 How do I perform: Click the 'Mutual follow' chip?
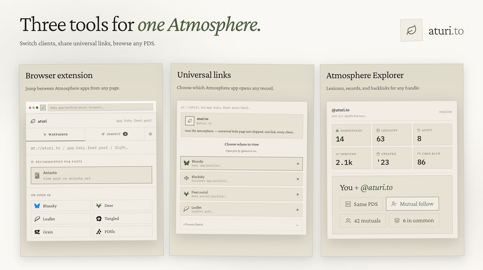(x=412, y=204)
